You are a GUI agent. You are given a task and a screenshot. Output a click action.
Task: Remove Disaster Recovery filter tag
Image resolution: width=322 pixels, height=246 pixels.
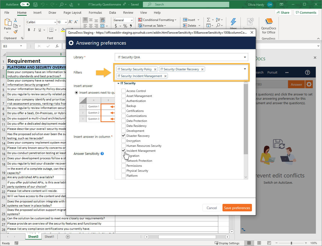(x=202, y=70)
